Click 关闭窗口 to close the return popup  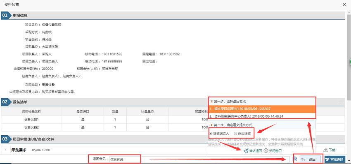click(273, 150)
